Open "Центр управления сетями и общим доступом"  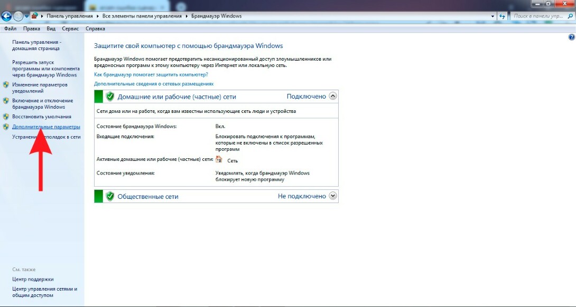(45, 292)
